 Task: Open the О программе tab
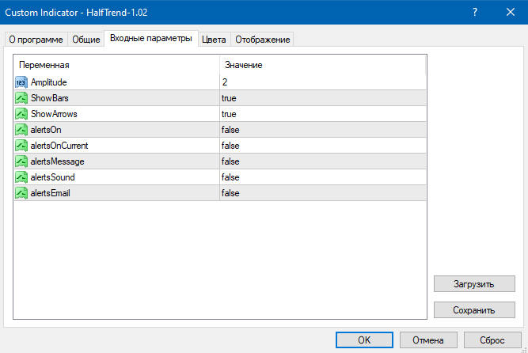(x=36, y=40)
